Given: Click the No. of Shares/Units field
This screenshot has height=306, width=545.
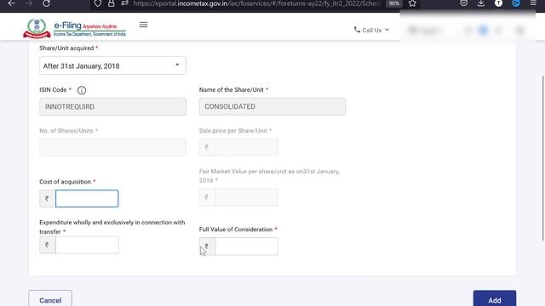Looking at the screenshot, I should [x=112, y=147].
